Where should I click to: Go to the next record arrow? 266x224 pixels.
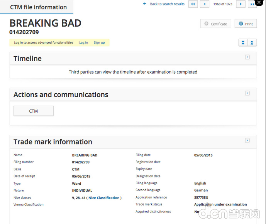(x=241, y=4)
